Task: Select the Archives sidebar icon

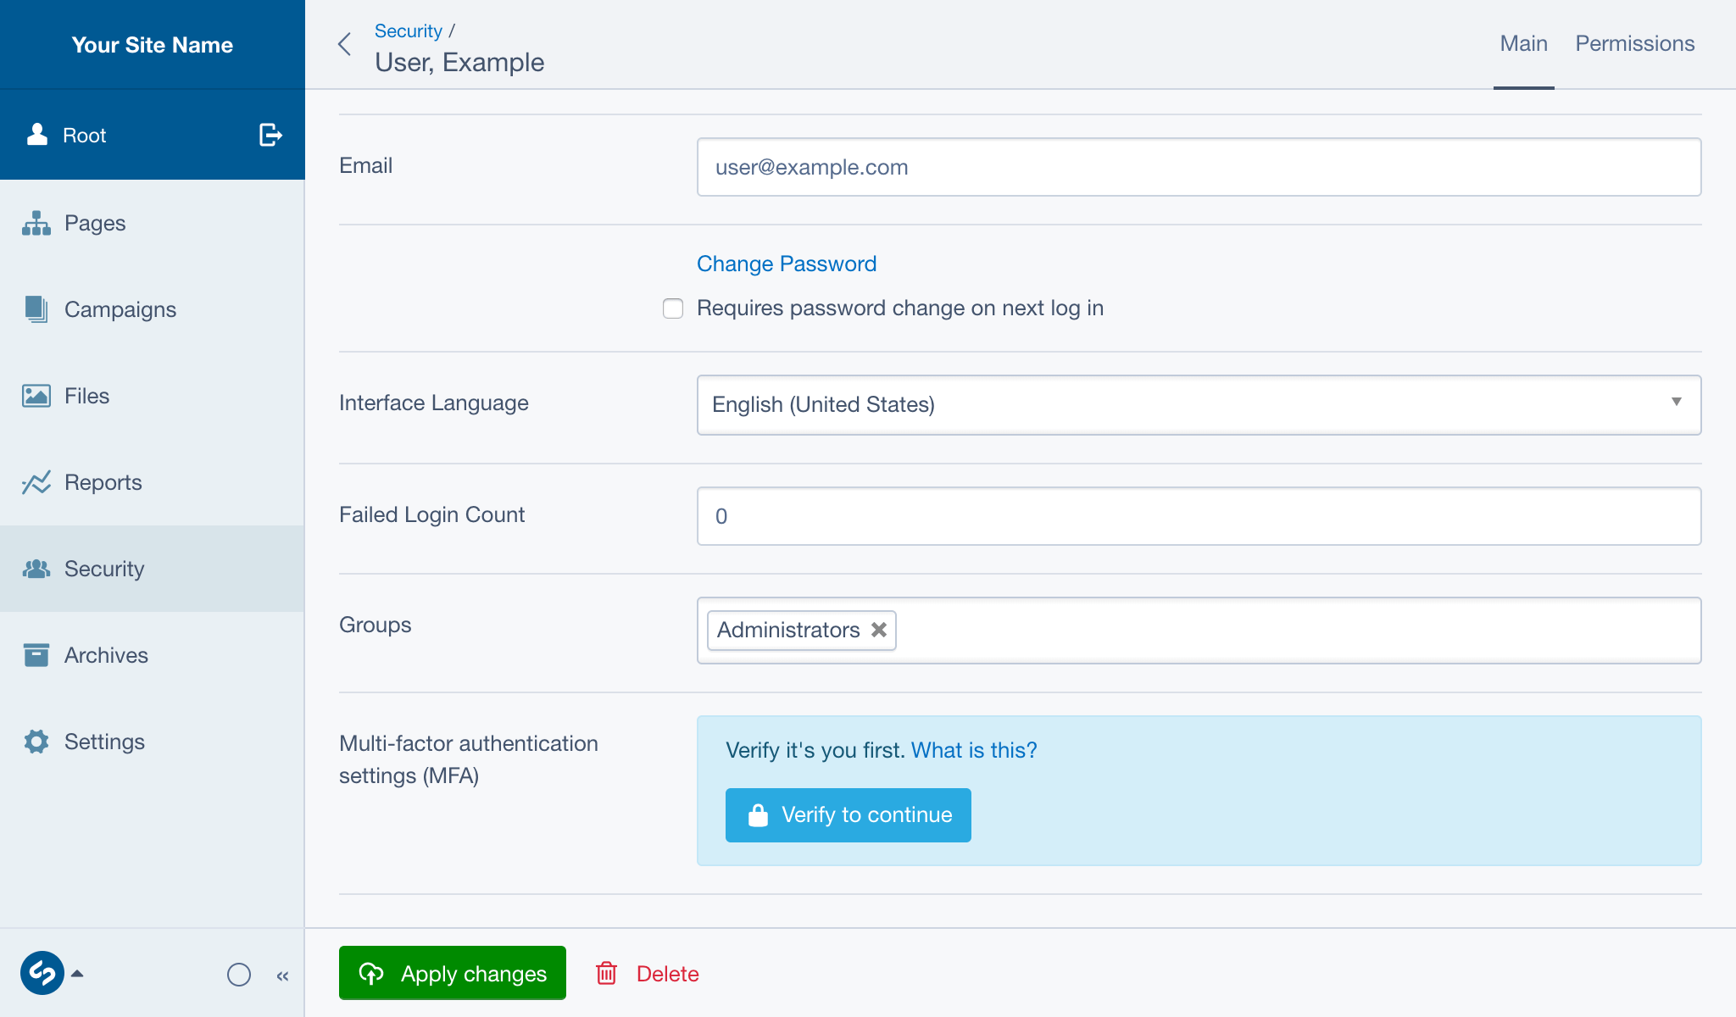Action: pos(36,655)
